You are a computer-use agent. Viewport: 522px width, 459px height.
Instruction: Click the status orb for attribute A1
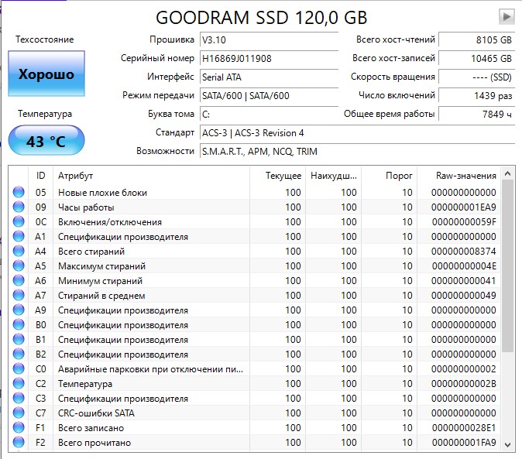[x=19, y=236]
